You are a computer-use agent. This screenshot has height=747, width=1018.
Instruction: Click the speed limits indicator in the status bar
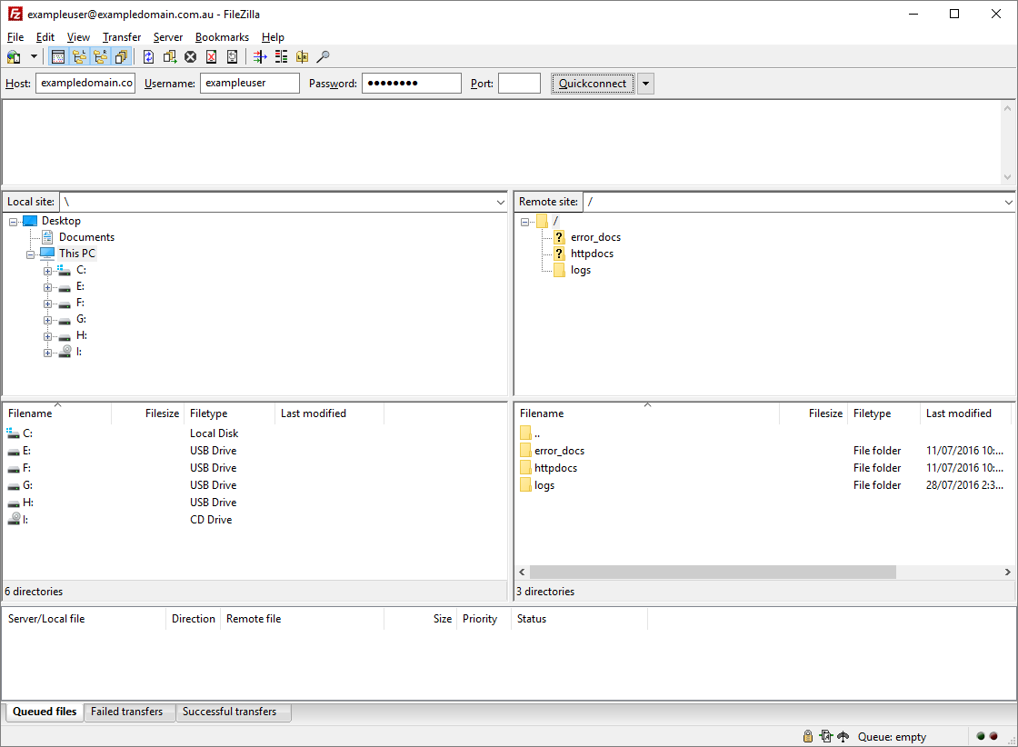click(842, 736)
